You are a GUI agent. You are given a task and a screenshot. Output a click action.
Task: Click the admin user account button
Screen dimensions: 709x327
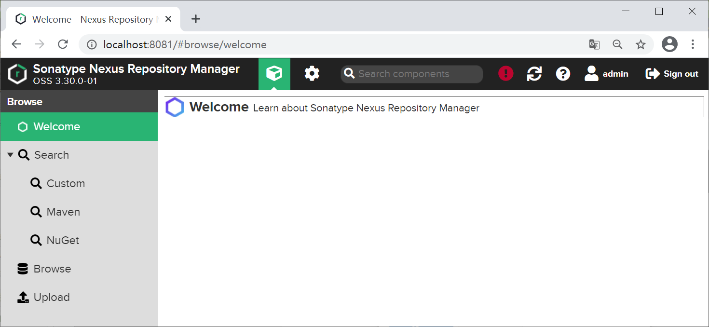(x=606, y=74)
